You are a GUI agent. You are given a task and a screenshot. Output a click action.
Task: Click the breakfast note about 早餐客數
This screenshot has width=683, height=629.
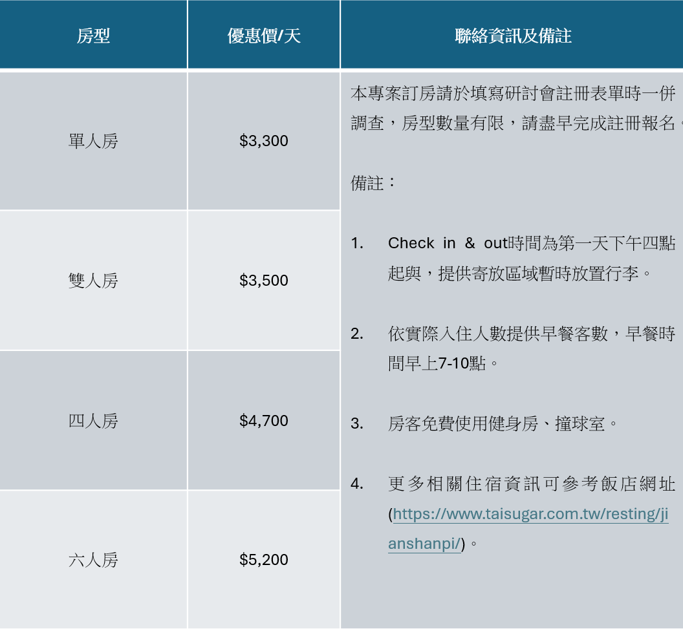pyautogui.click(x=530, y=334)
